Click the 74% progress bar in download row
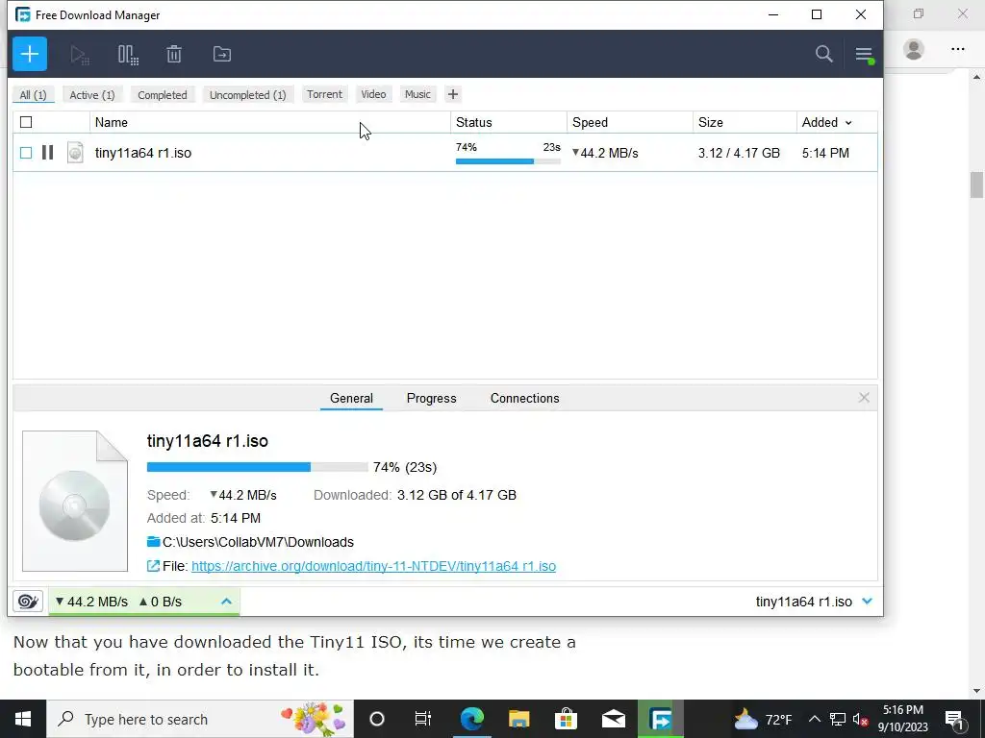Viewport: 985px width, 738px height. (x=508, y=161)
